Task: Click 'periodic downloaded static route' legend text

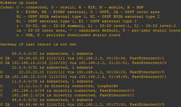Action: (x=83, y=35)
